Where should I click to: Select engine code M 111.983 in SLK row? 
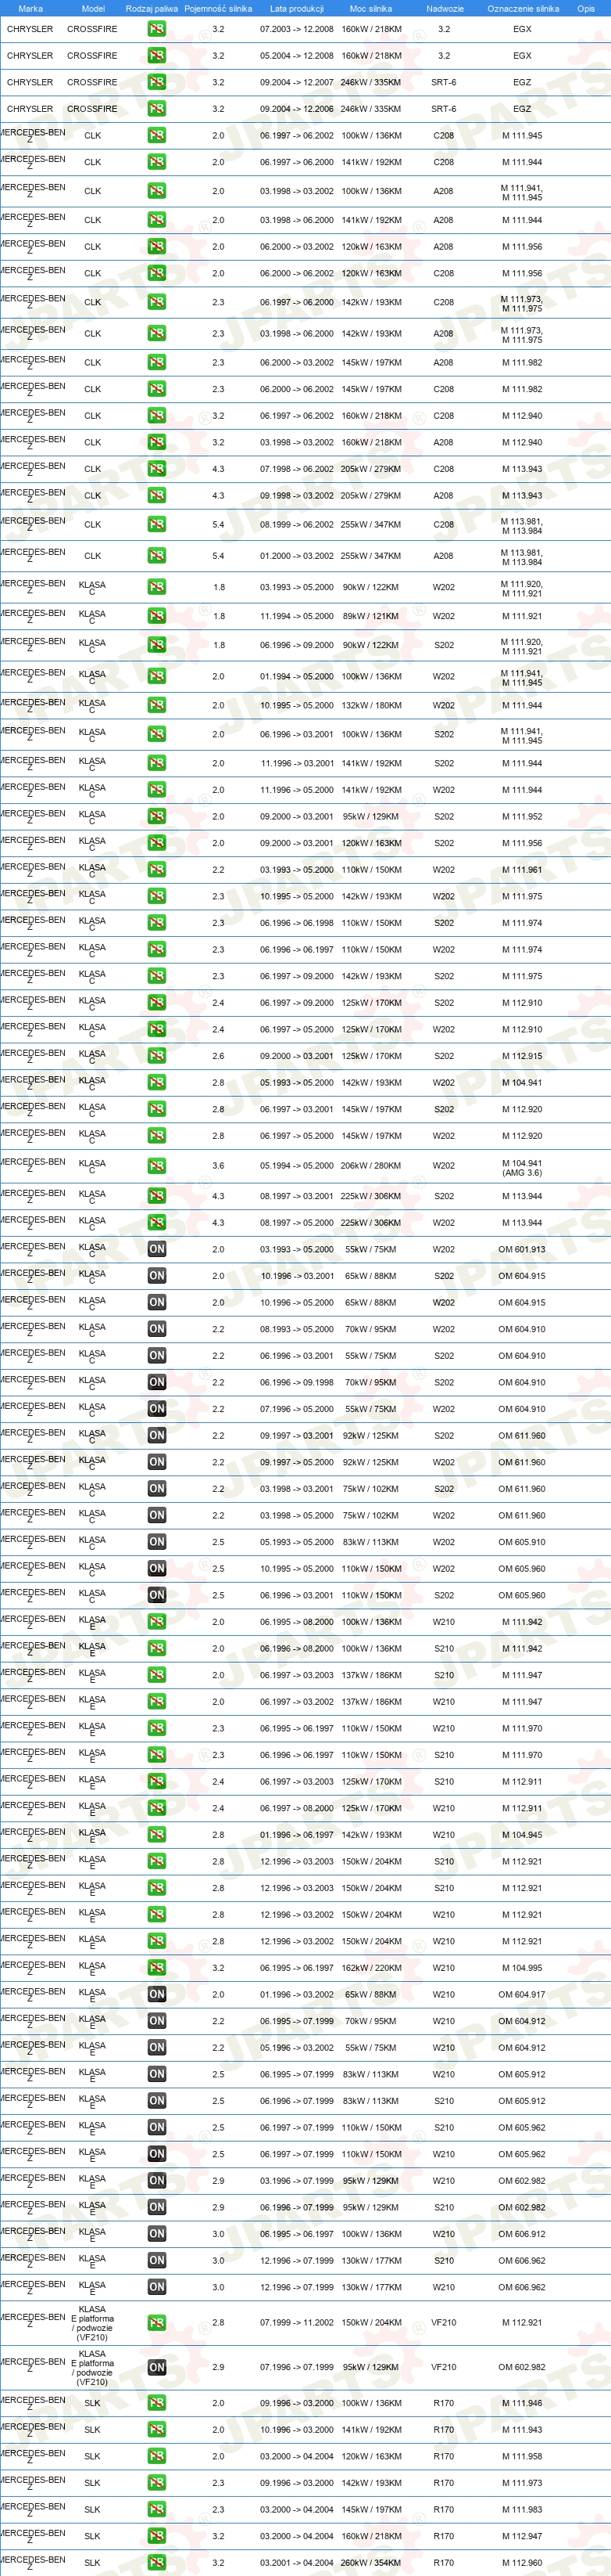(x=522, y=2510)
